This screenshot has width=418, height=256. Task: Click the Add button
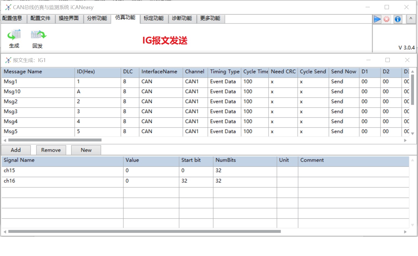16,150
